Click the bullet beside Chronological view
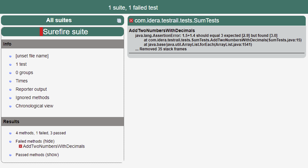Screen dimensions: 308x168 11,106
